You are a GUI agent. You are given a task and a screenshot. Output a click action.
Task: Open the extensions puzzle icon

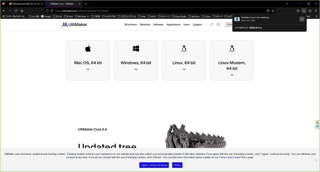click(310, 11)
